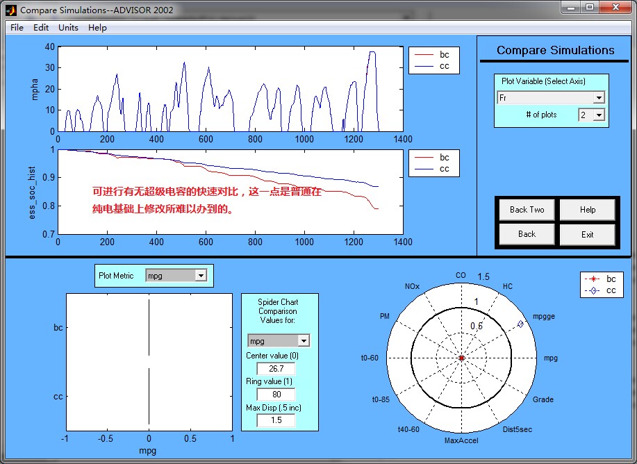Image resolution: width=637 pixels, height=464 pixels.
Task: Open the Plot Metric mpg dropdown
Action: 176,276
